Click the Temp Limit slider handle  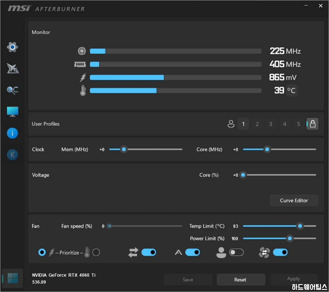click(x=300, y=226)
